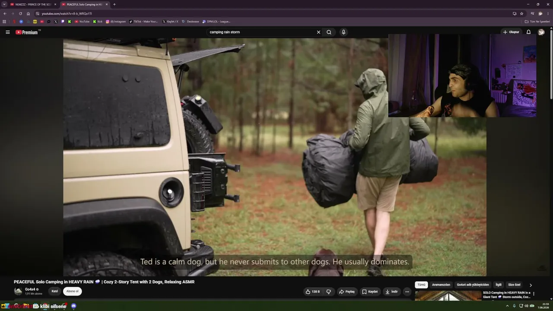Open the DPM.LOL League bookmark

click(216, 21)
